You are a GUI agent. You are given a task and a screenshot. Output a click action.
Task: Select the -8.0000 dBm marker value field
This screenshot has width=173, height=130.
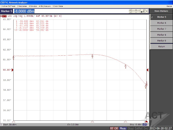70,11
